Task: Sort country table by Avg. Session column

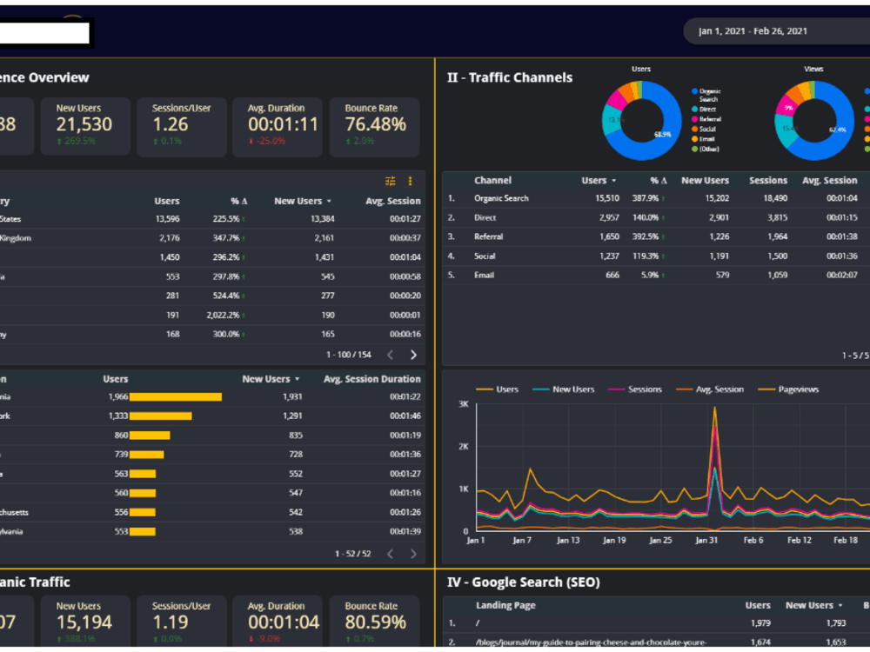Action: (393, 202)
